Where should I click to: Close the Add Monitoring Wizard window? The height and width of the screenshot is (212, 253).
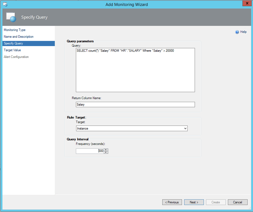point(247,3)
